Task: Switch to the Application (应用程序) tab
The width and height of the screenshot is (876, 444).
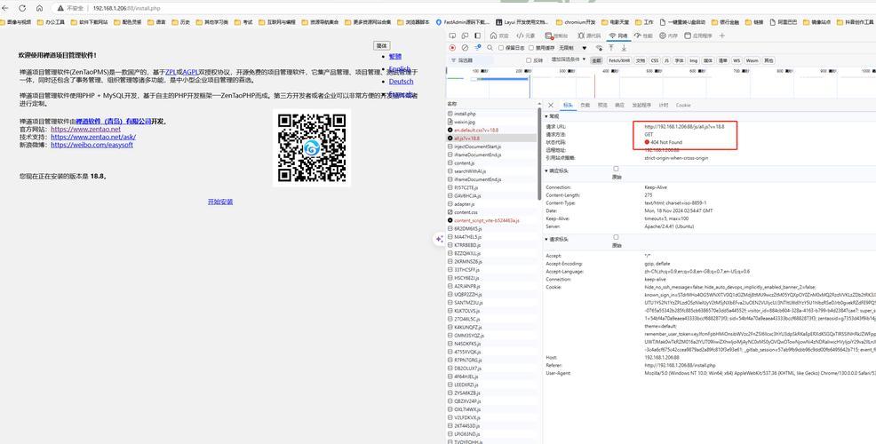Action: click(x=698, y=36)
